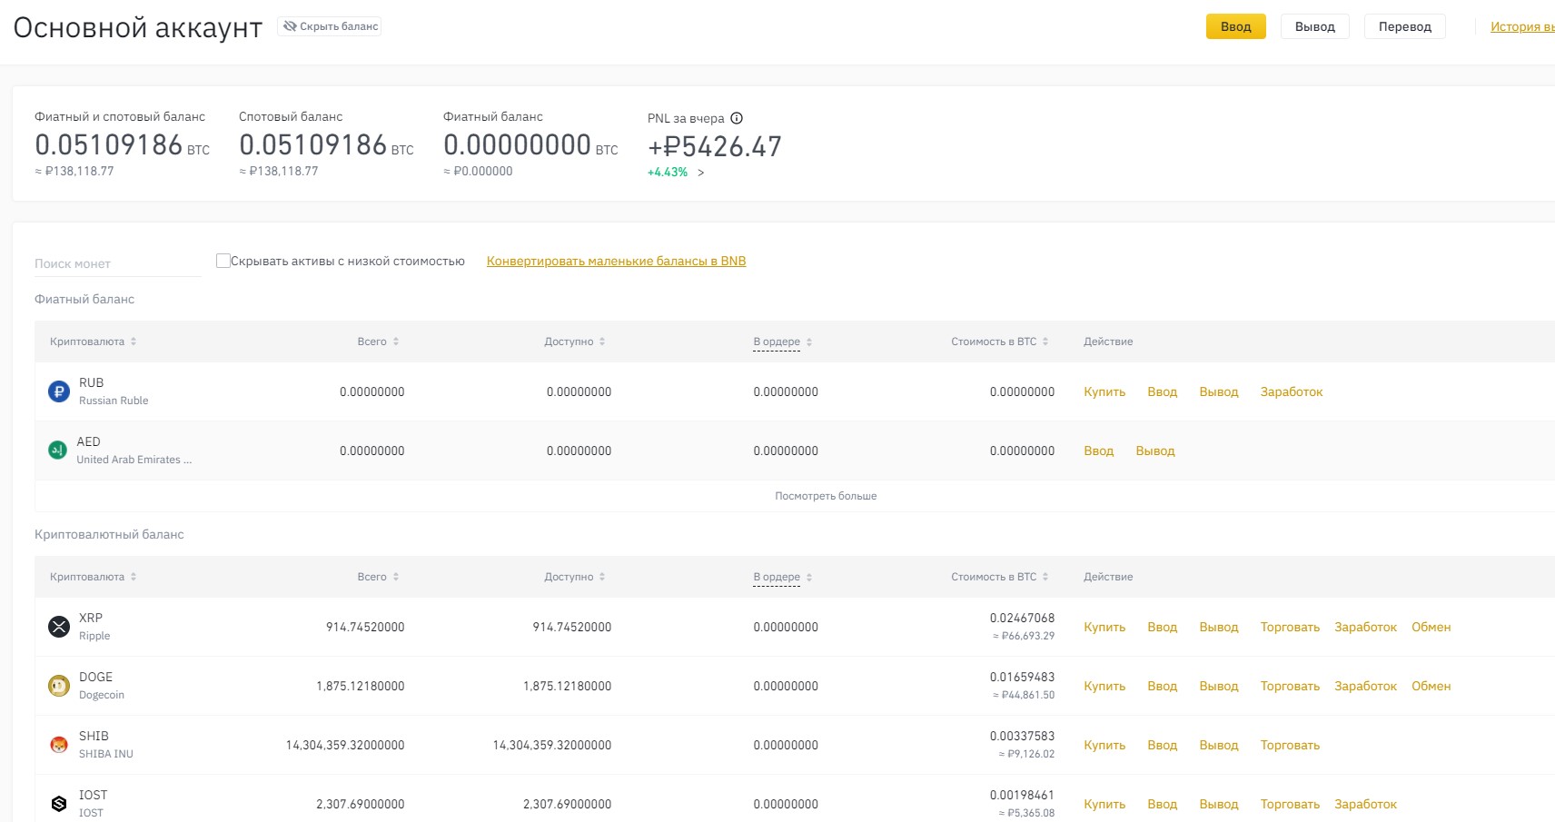Click DOGE BTC value 0.01659483
1555x822 pixels.
click(x=1022, y=677)
